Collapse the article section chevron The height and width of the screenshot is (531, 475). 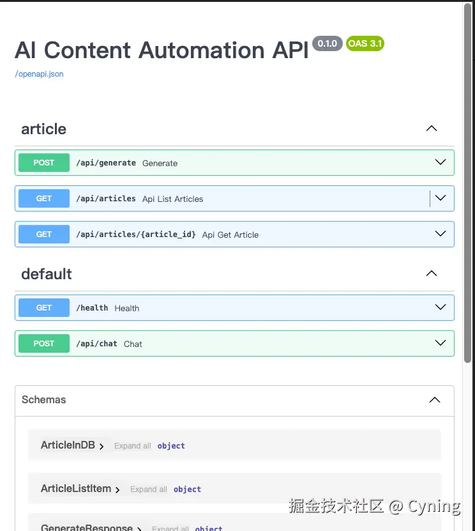[432, 128]
